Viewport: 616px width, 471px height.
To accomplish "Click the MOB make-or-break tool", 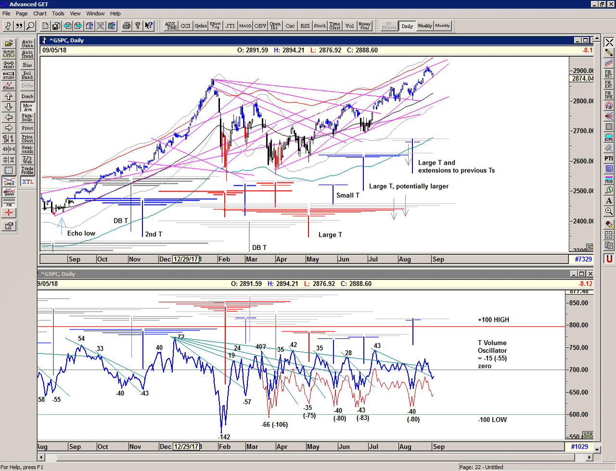I will pyautogui.click(x=609, y=180).
